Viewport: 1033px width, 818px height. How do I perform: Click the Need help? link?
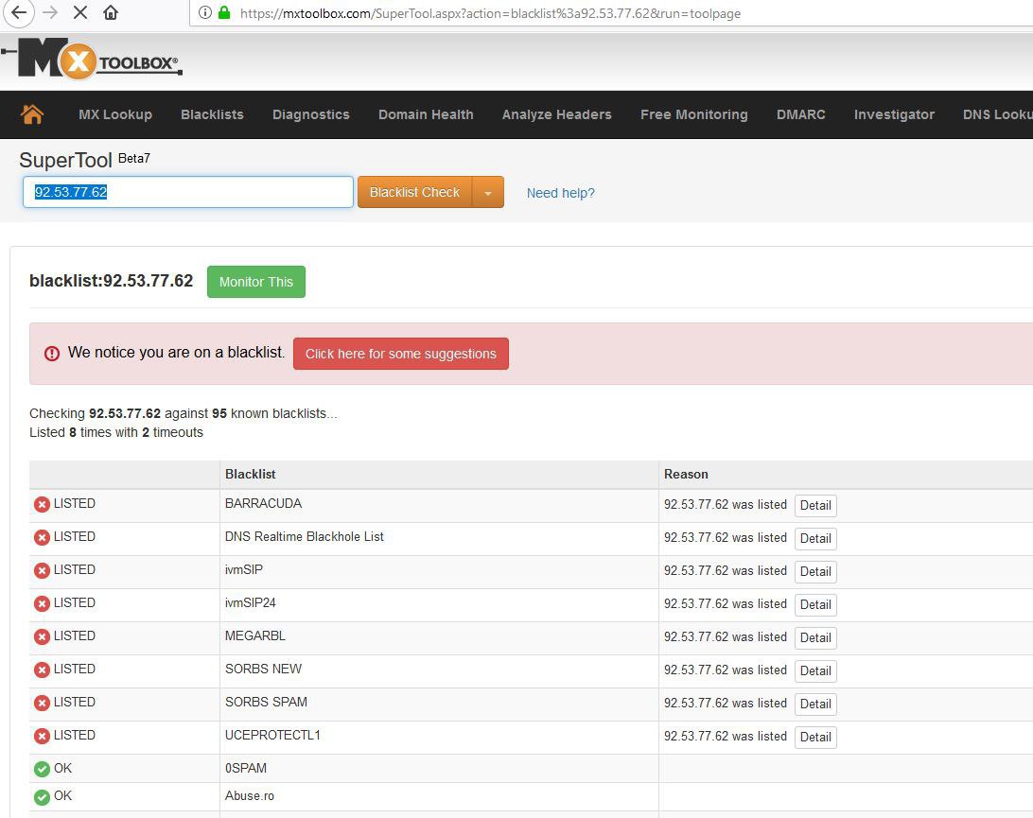click(561, 193)
